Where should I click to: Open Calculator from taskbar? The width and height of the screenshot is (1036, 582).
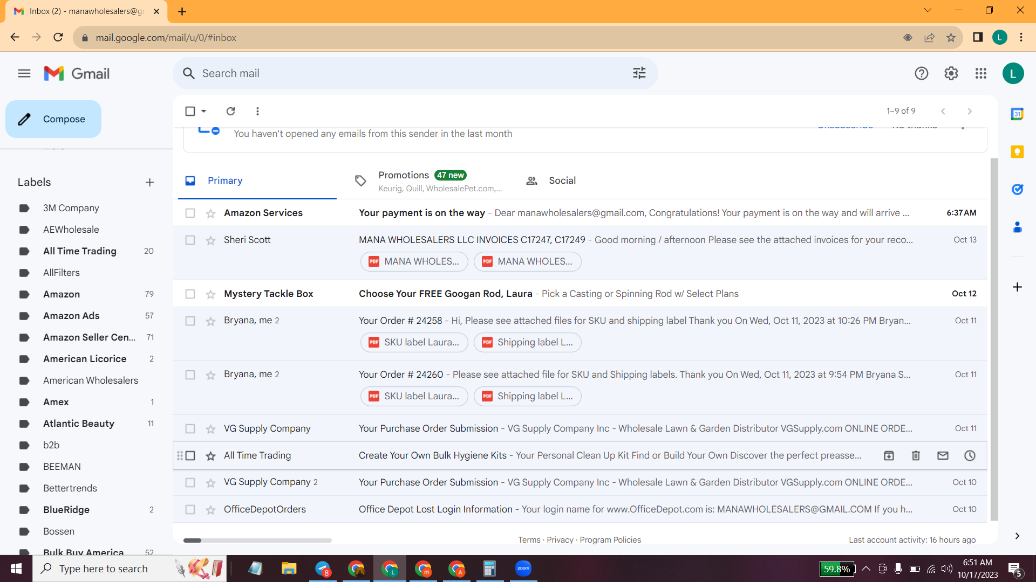coord(489,569)
